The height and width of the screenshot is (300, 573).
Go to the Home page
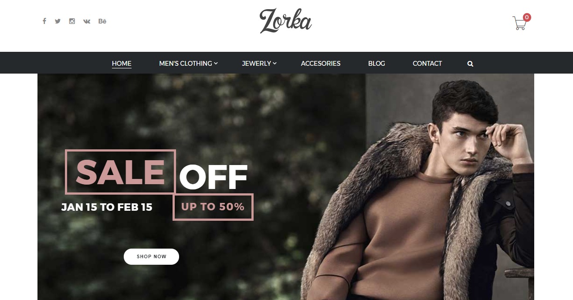(x=122, y=64)
